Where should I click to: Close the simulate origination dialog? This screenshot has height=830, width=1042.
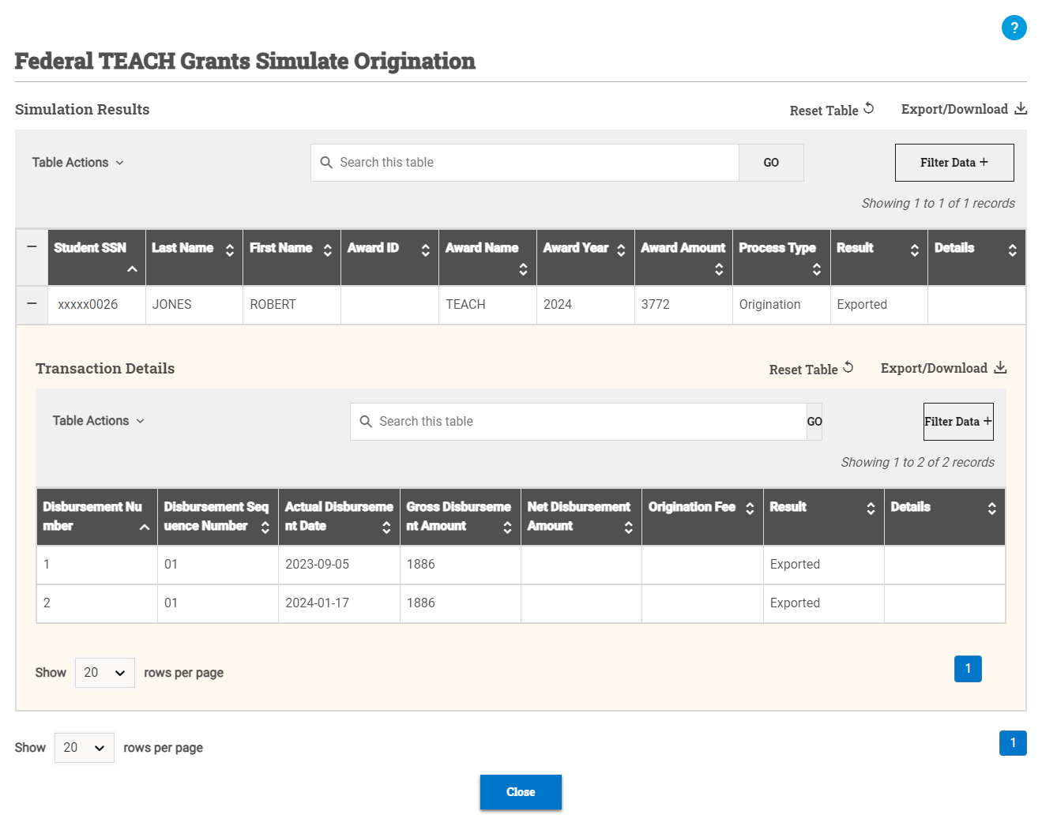tap(521, 792)
